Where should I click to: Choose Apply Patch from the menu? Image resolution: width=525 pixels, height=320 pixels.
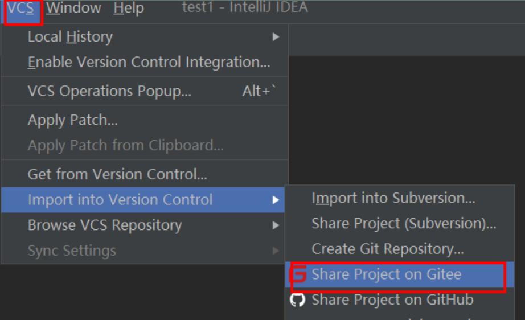point(73,120)
